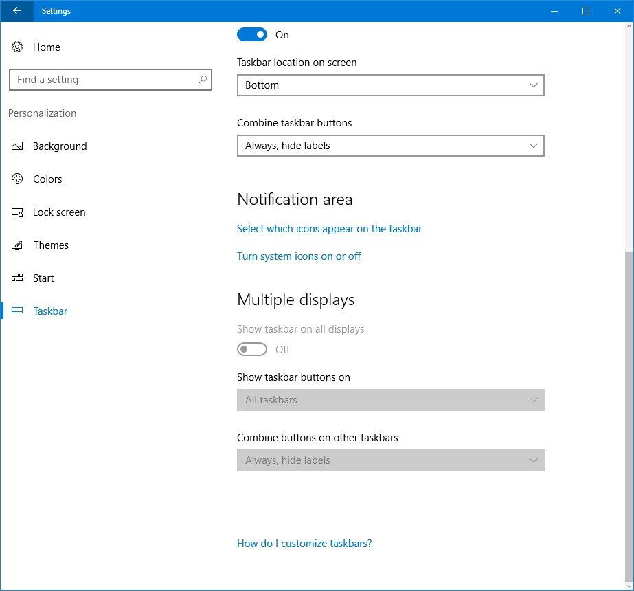Expand the Combine taskbar buttons dropdown
This screenshot has height=591, width=634.
(390, 146)
